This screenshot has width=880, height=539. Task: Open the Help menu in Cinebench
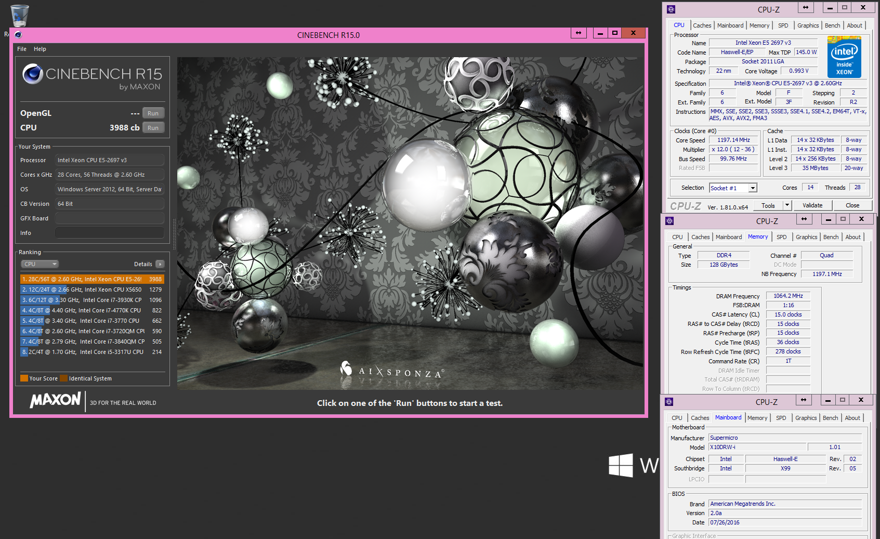coord(40,49)
